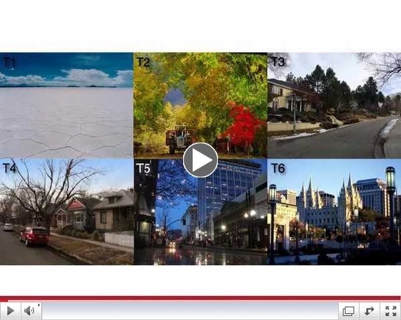
Task: Click the T2 label text
Action: tap(143, 62)
